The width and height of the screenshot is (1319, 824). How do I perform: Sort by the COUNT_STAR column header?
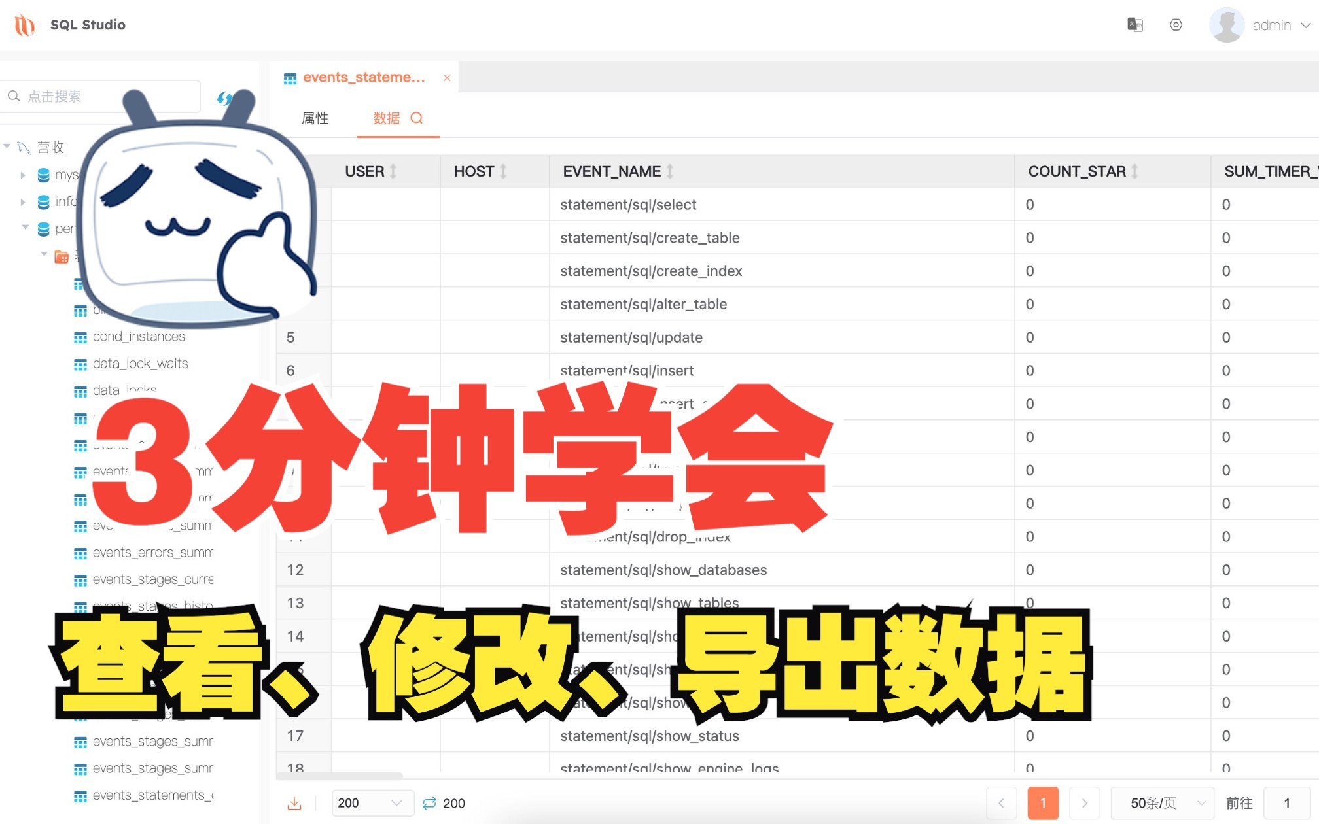pyautogui.click(x=1136, y=171)
